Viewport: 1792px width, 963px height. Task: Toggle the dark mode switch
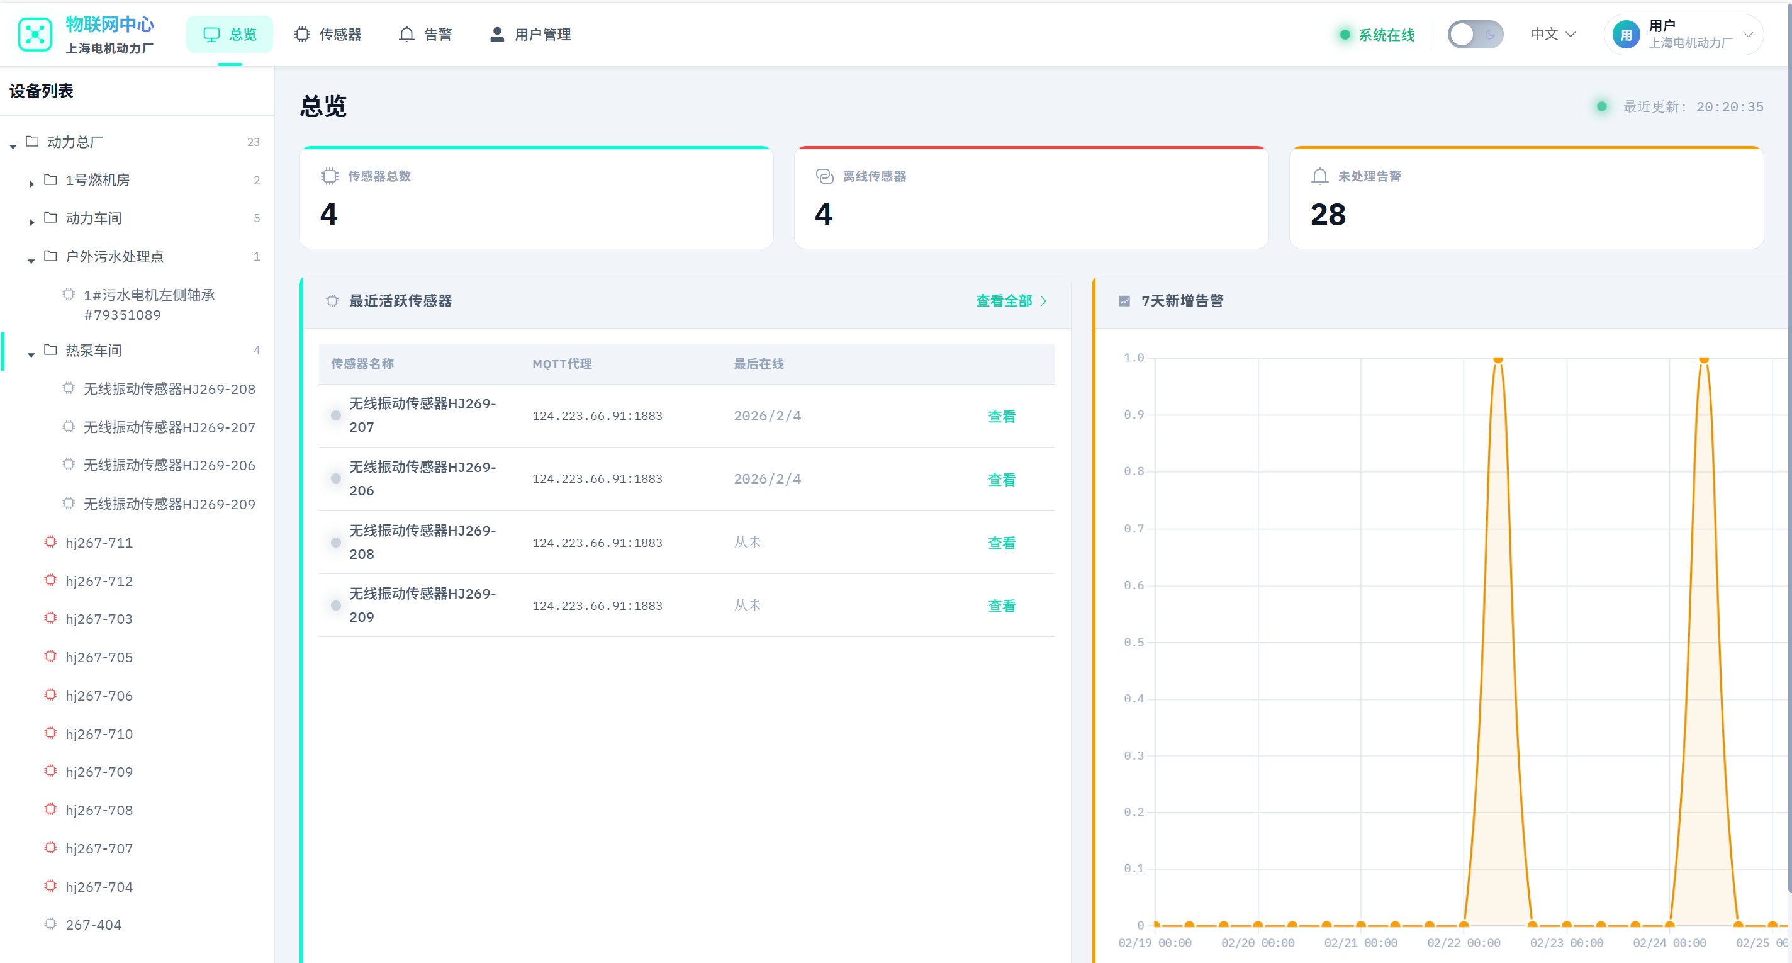(x=1475, y=34)
